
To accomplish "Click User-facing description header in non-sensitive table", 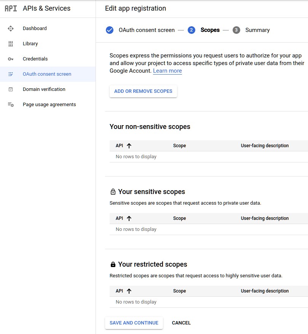I will pyautogui.click(x=265, y=146).
